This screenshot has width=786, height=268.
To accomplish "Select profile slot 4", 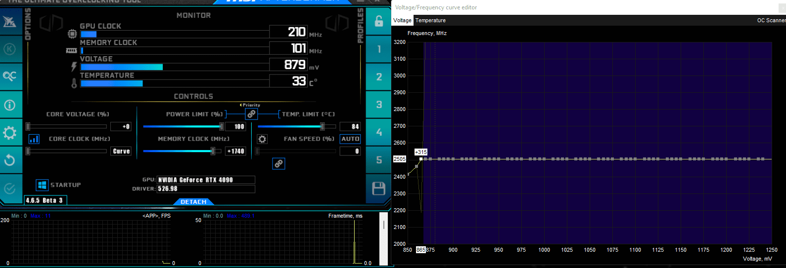I will (x=379, y=132).
